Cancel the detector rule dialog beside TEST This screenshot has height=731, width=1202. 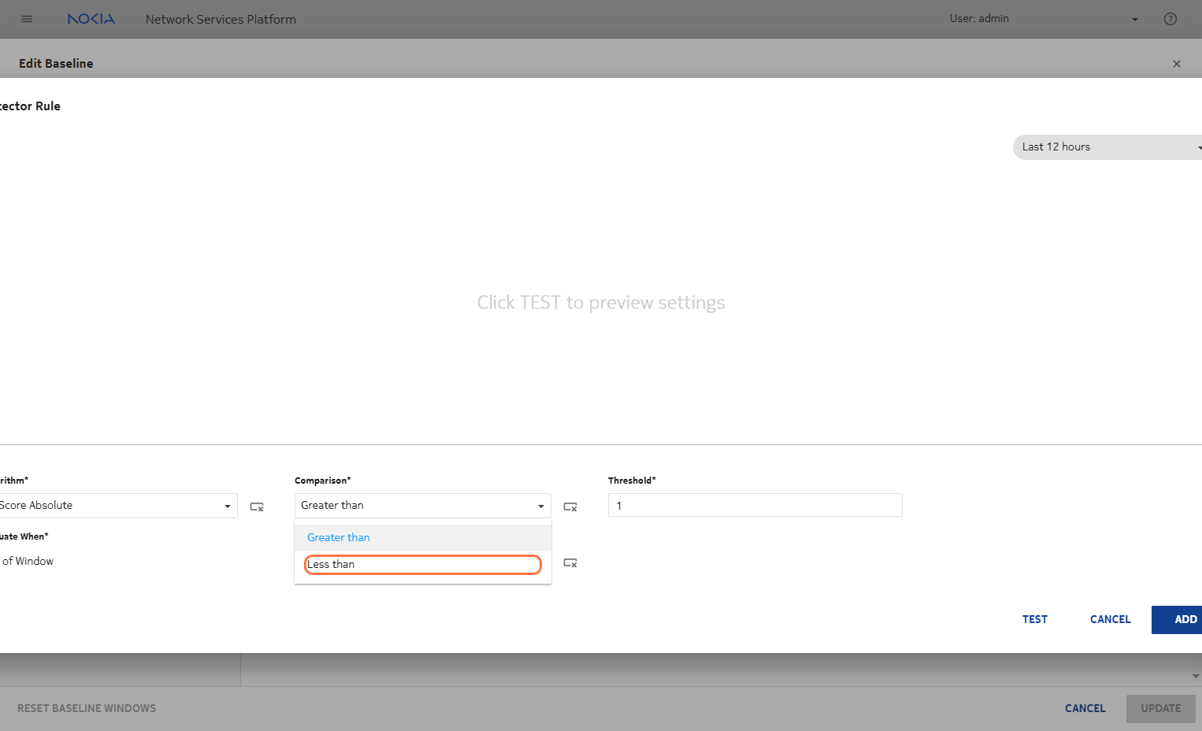[x=1110, y=619]
